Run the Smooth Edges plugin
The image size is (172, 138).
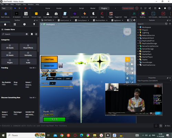pos(36,15)
